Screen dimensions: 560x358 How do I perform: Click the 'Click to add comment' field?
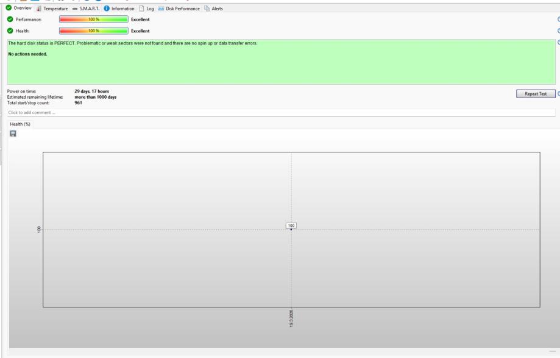(281, 113)
